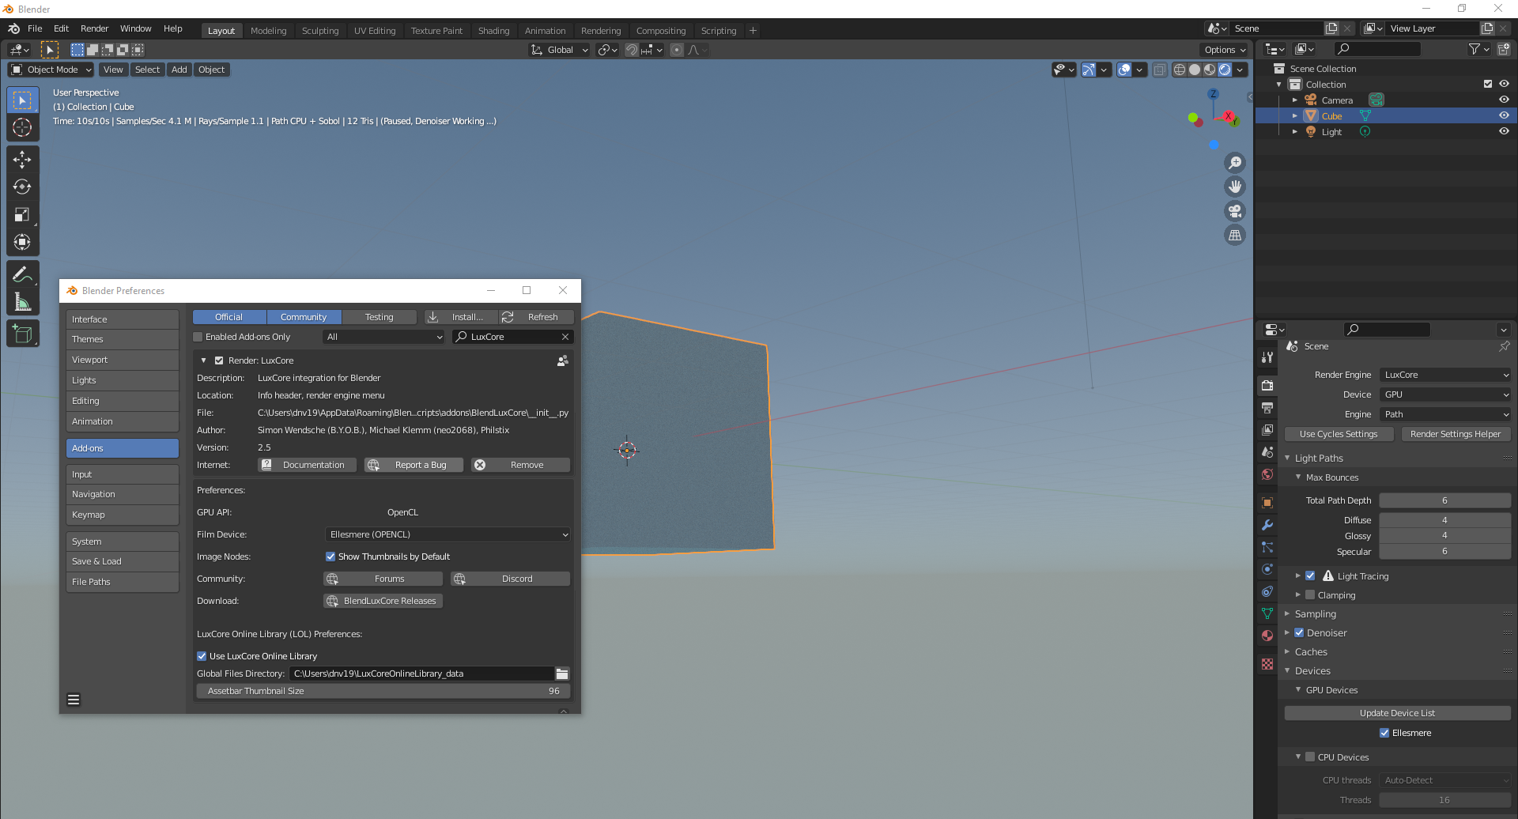This screenshot has height=819, width=1518.
Task: Click the folder icon for Global Files Directory
Action: pos(562,674)
